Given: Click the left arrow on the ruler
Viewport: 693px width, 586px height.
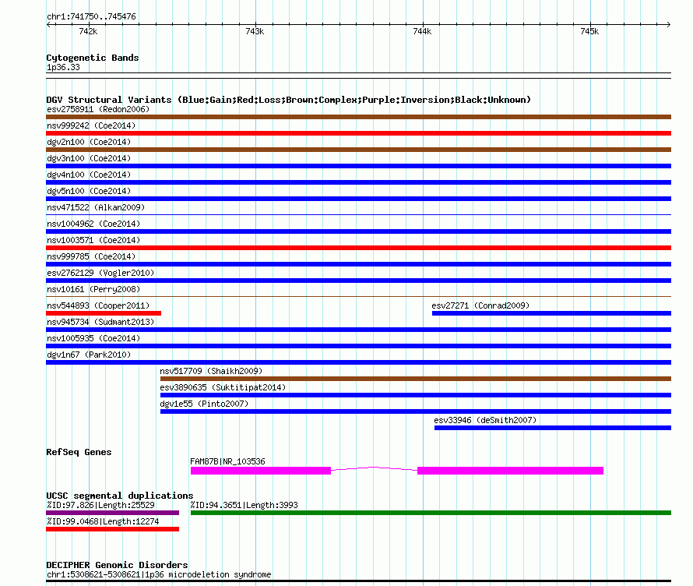Looking at the screenshot, I should [48, 25].
